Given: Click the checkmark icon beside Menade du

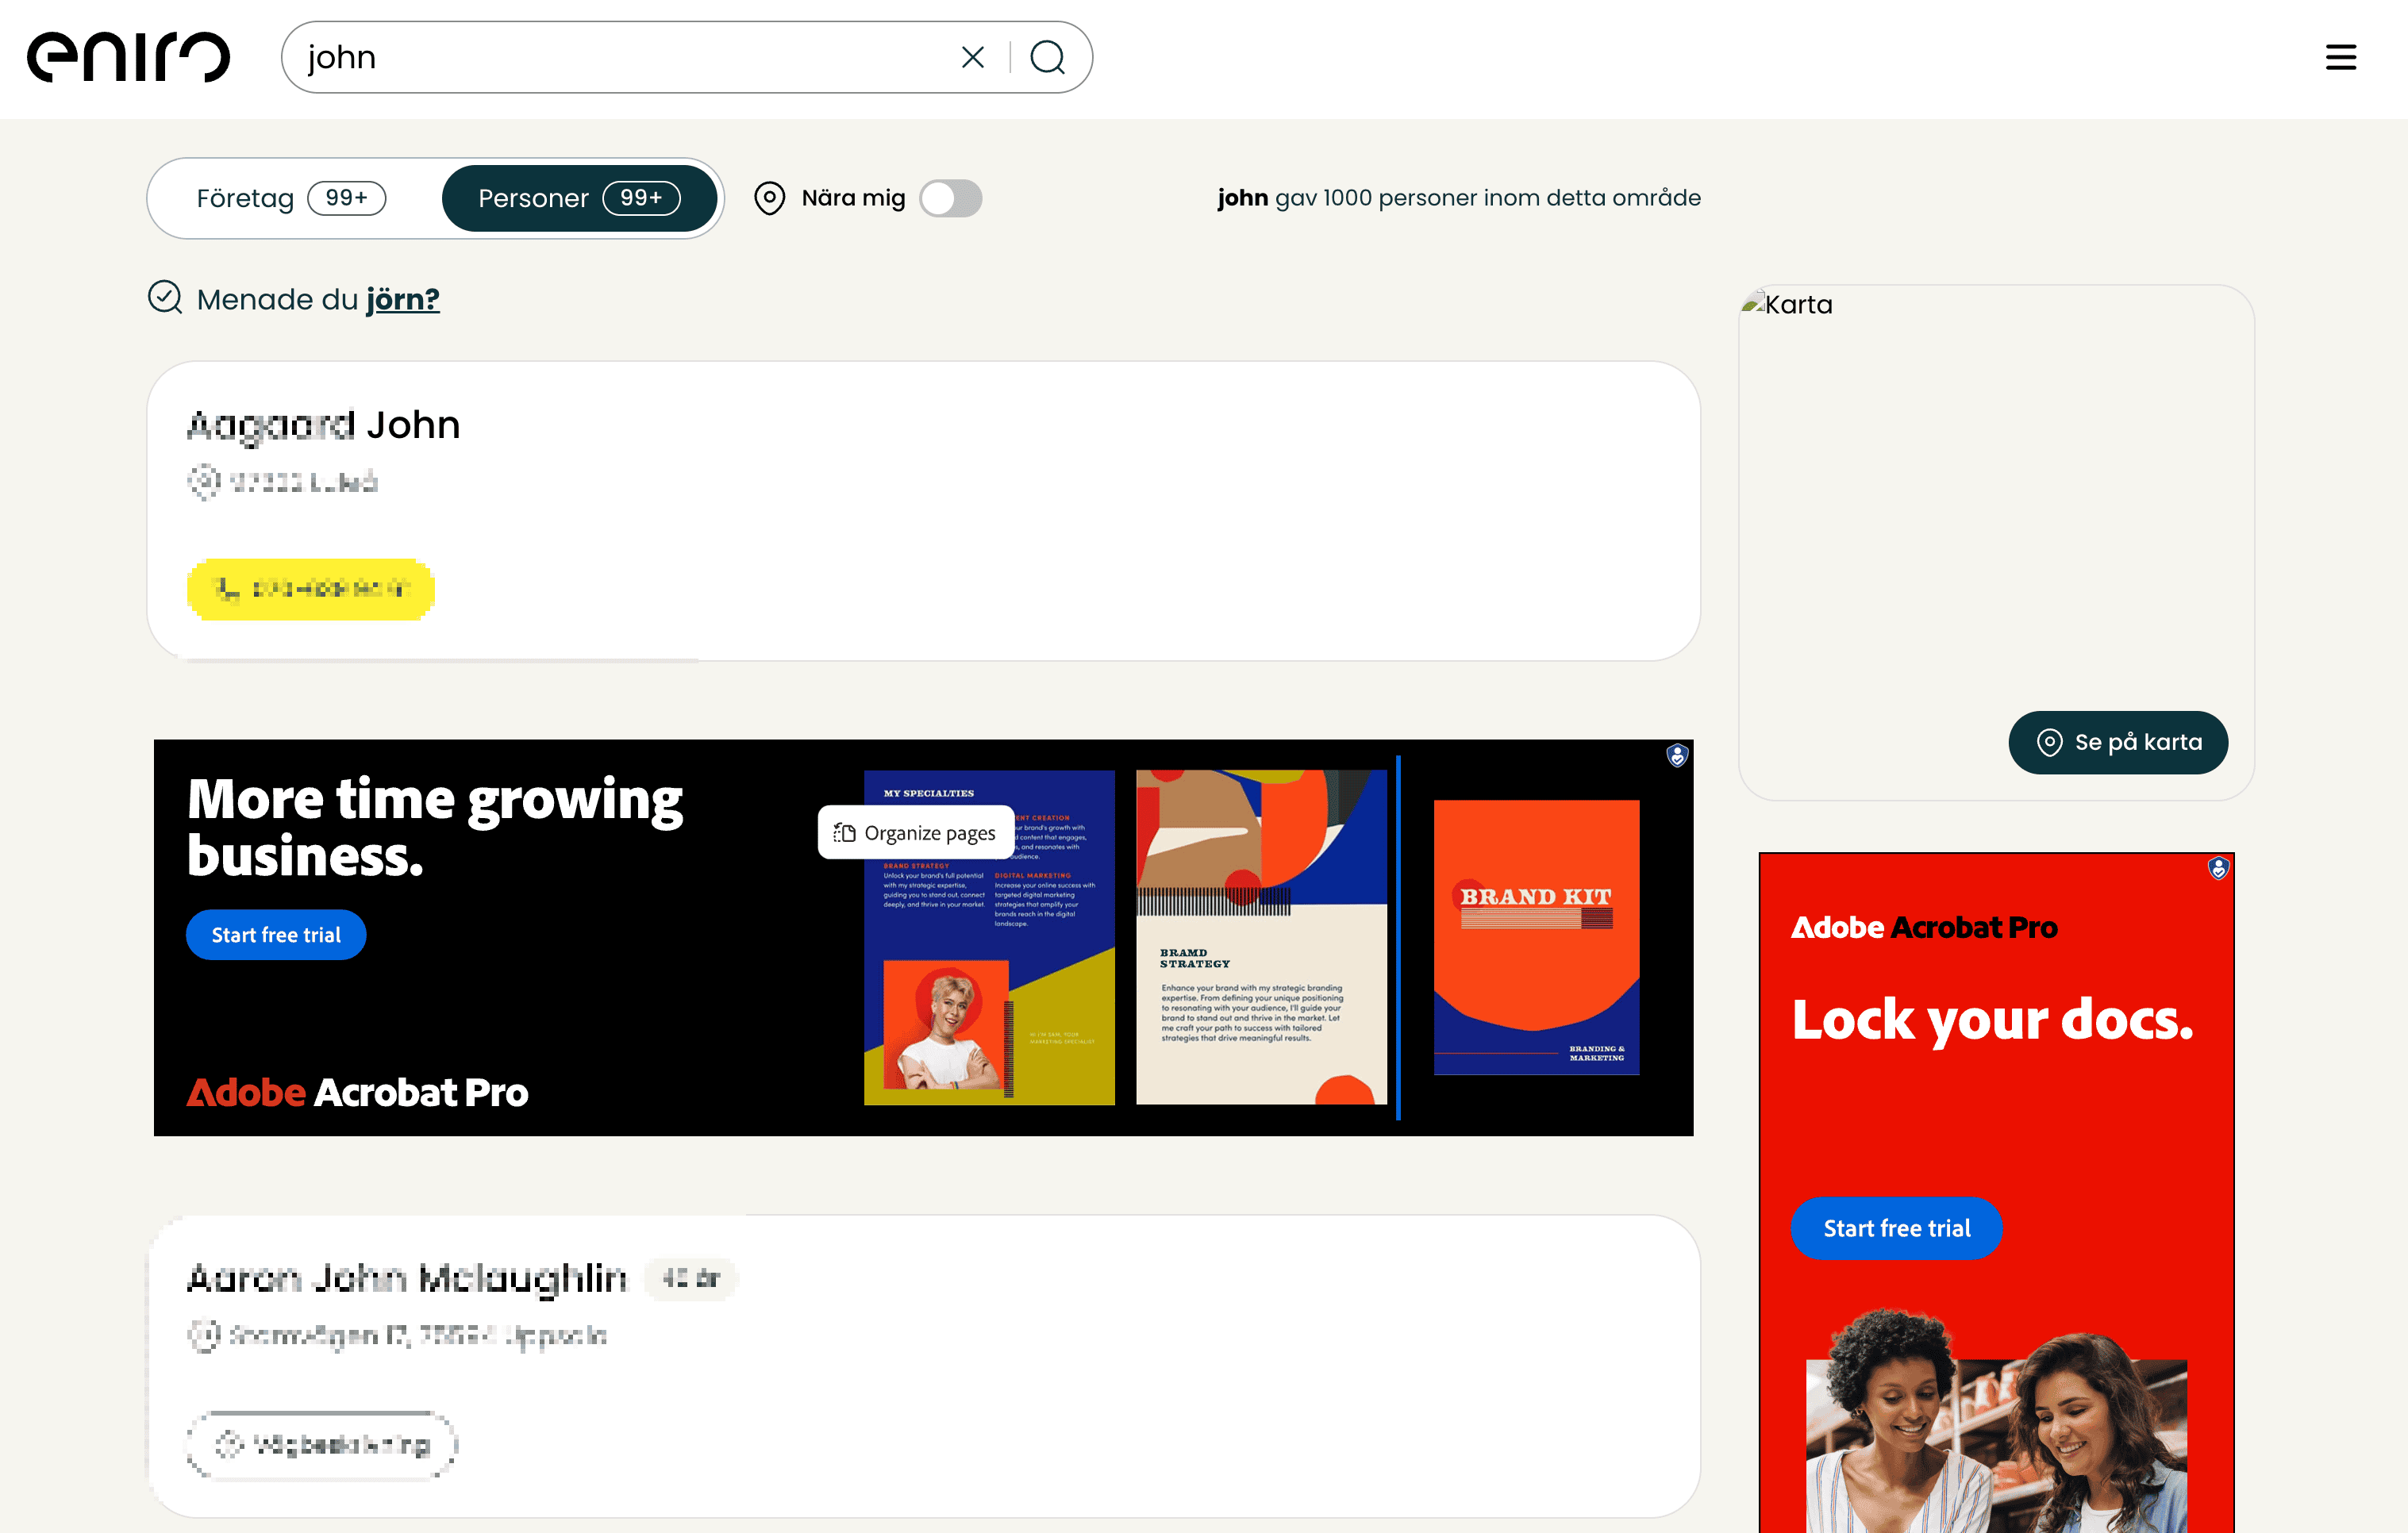Looking at the screenshot, I should [165, 298].
